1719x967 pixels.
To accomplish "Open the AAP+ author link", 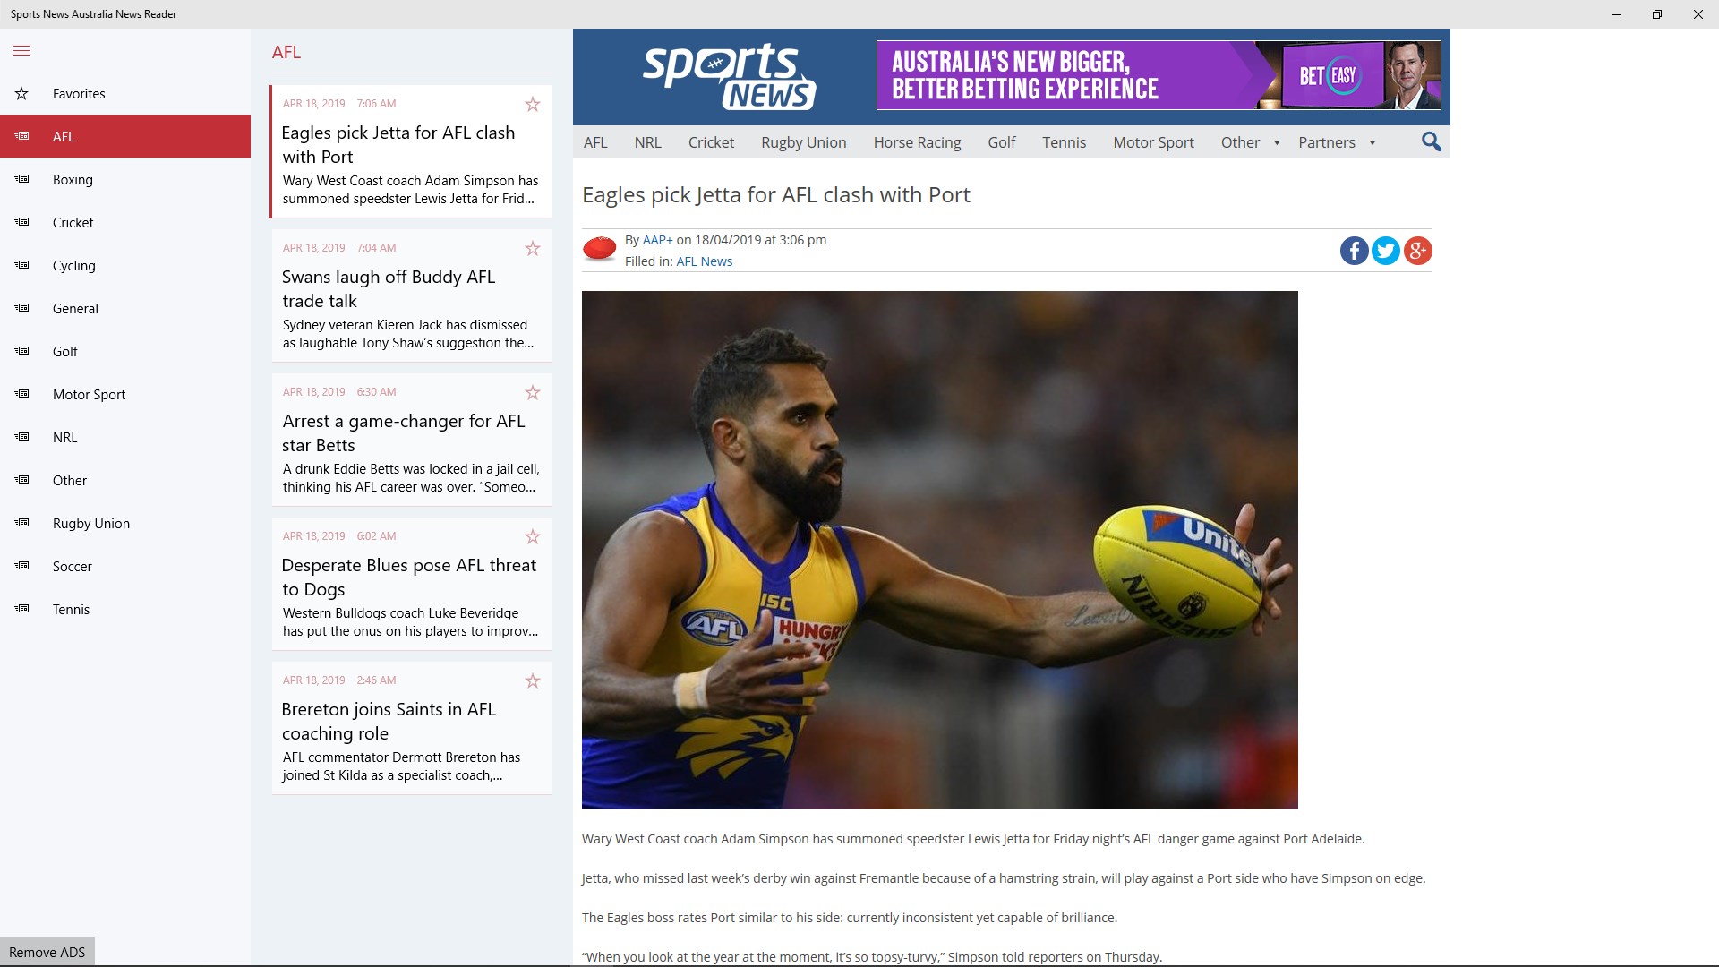I will (657, 240).
